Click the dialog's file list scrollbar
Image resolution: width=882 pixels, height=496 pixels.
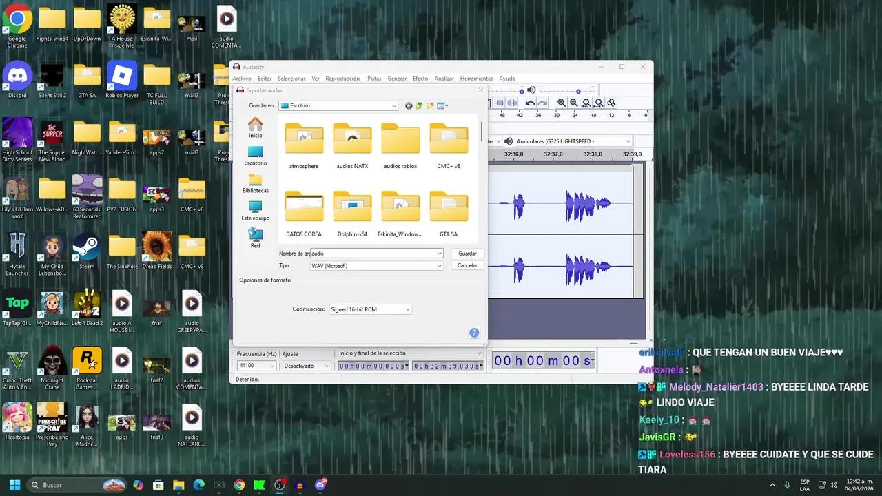[482, 131]
